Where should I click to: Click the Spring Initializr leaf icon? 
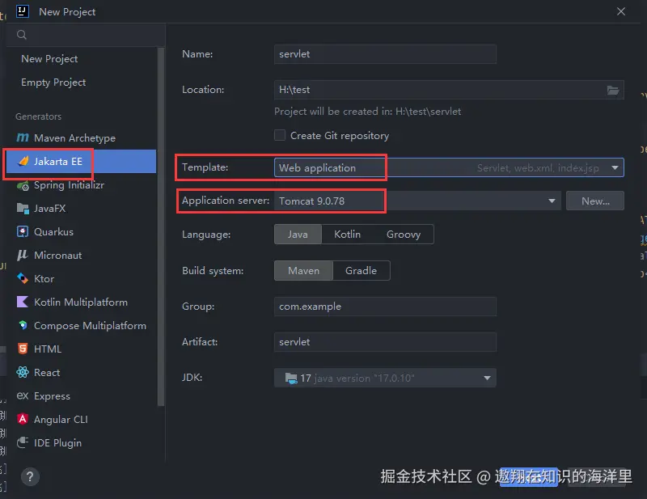(x=23, y=185)
